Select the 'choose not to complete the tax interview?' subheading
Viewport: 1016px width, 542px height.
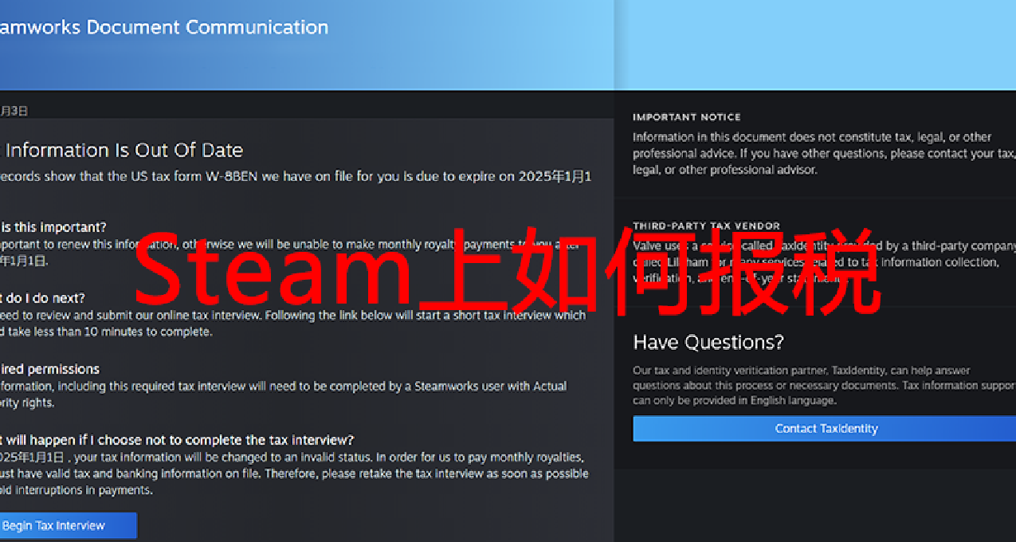click(177, 440)
